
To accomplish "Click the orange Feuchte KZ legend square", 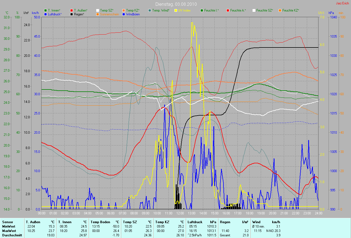I will pos(280,10).
